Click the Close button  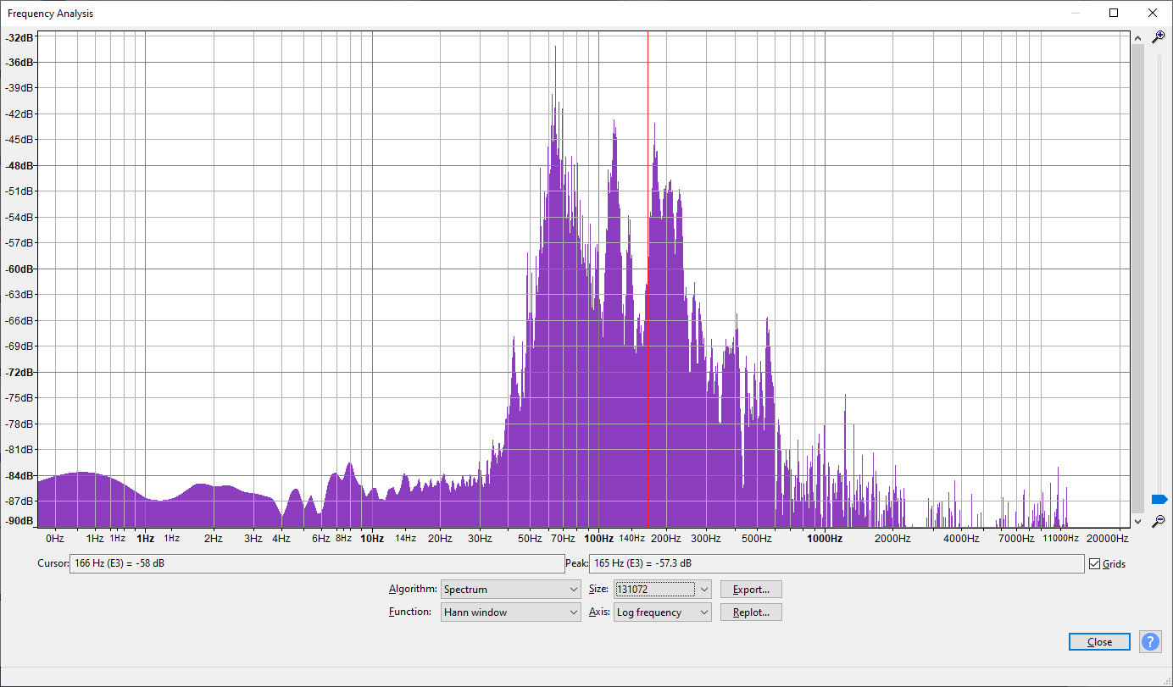1099,641
